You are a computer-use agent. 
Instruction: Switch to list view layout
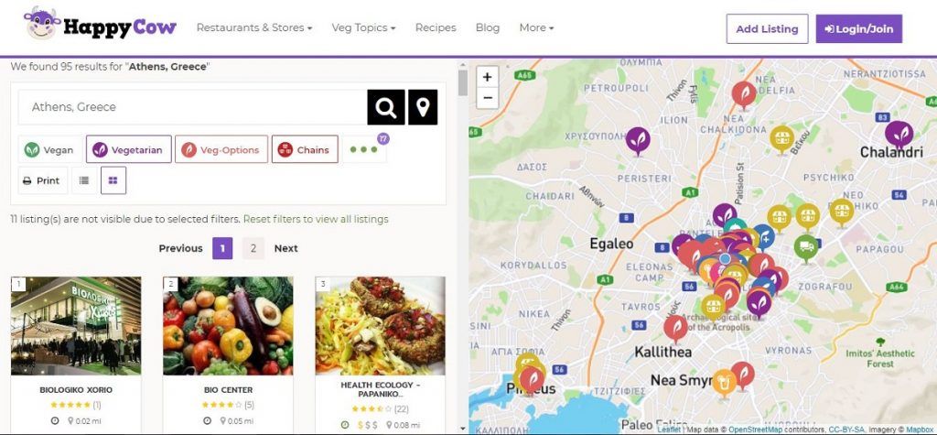(x=84, y=180)
